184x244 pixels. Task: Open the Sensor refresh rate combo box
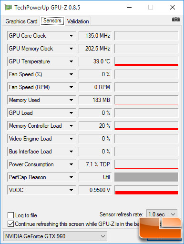pos(162,214)
